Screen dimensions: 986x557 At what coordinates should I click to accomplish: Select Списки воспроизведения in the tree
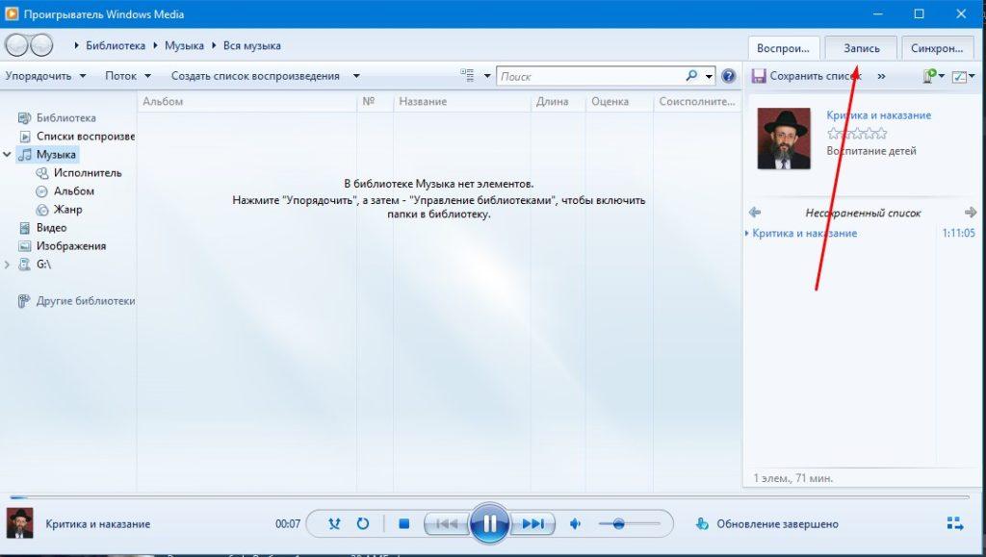(77, 136)
